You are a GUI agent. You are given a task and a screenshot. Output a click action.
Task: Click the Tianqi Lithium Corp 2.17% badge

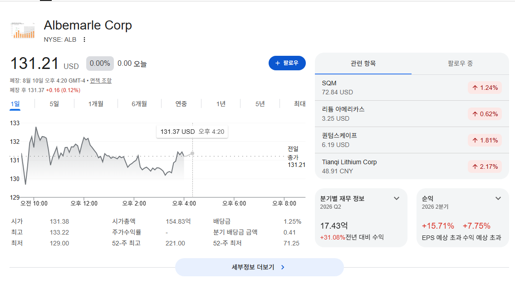point(485,166)
